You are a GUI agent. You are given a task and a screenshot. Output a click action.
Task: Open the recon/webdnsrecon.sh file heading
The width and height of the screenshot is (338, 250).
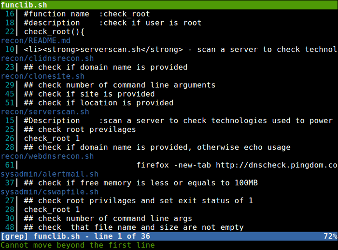click(47, 156)
